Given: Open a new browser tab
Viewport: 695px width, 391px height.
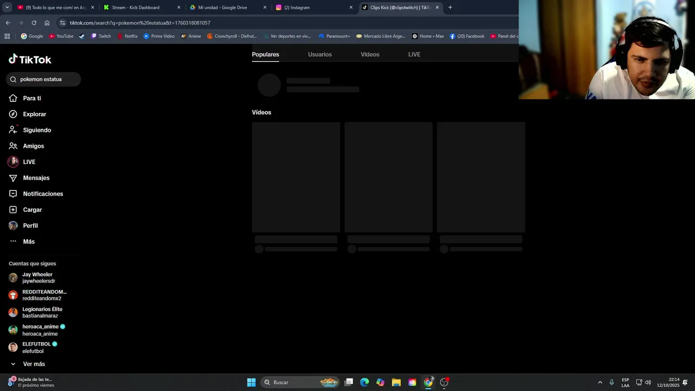Looking at the screenshot, I should click(450, 8).
